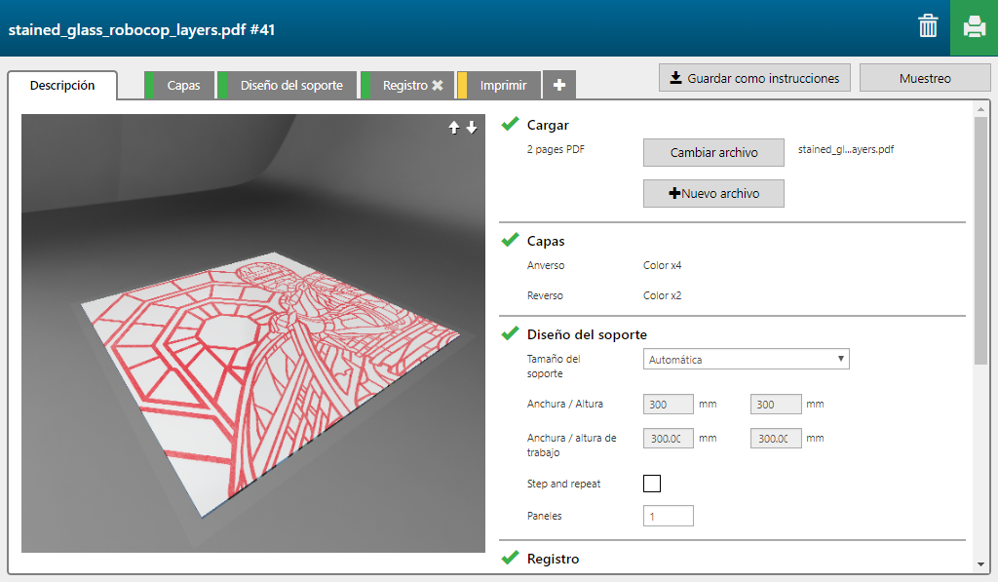
Task: Remove the Registro tab with X
Action: pyautogui.click(x=438, y=86)
